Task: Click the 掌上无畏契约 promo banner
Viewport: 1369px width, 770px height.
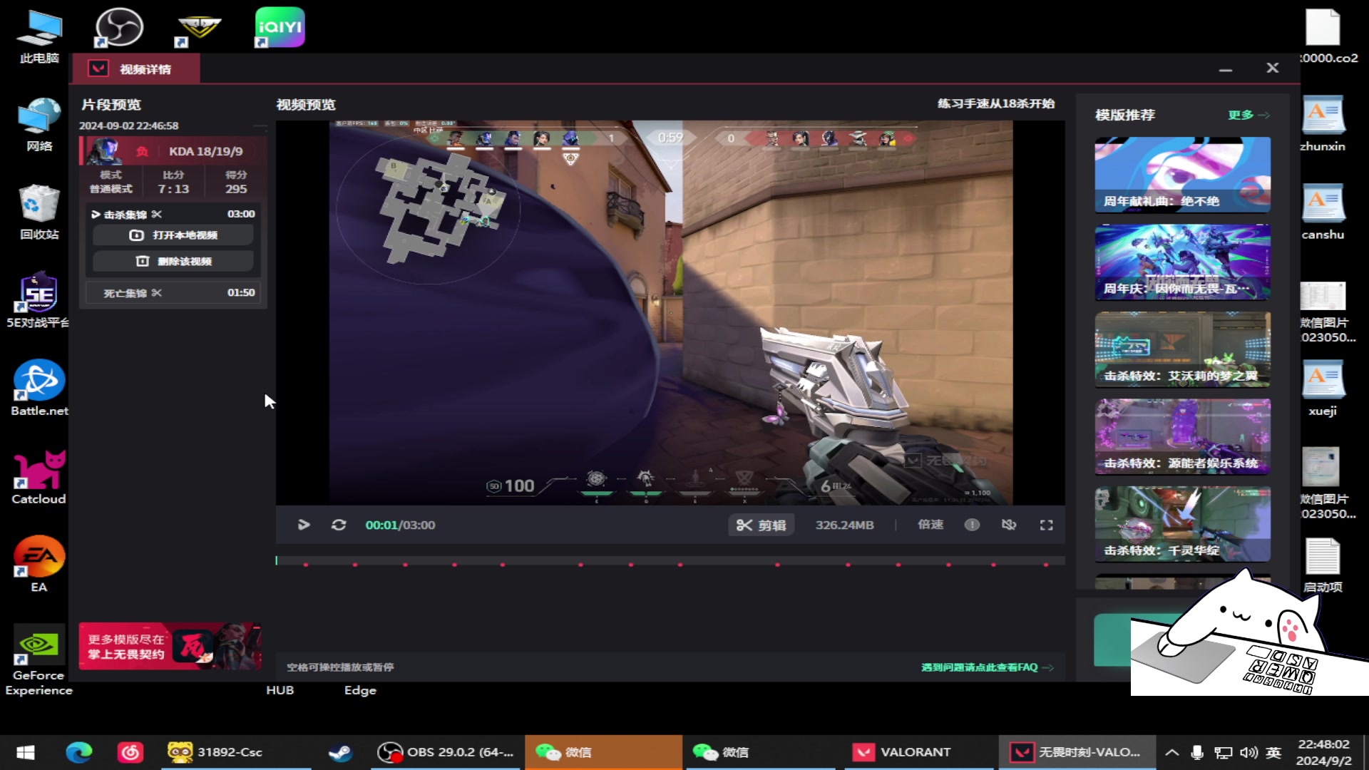Action: [170, 646]
